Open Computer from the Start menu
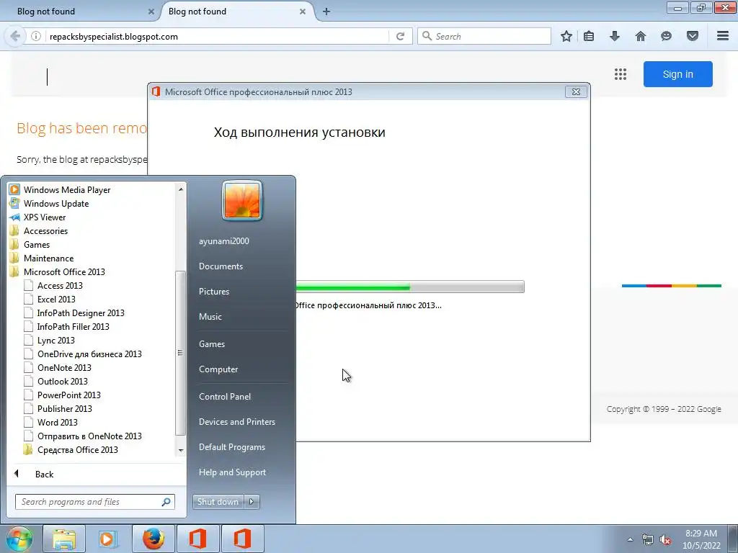The width and height of the screenshot is (738, 553). click(218, 369)
